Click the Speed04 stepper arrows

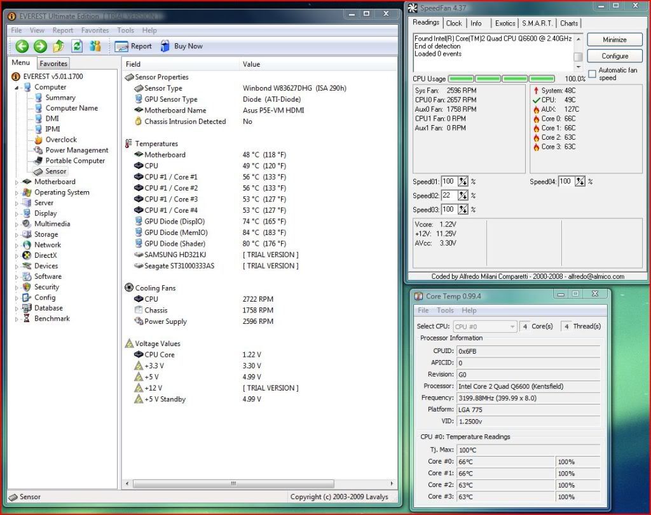click(x=580, y=181)
